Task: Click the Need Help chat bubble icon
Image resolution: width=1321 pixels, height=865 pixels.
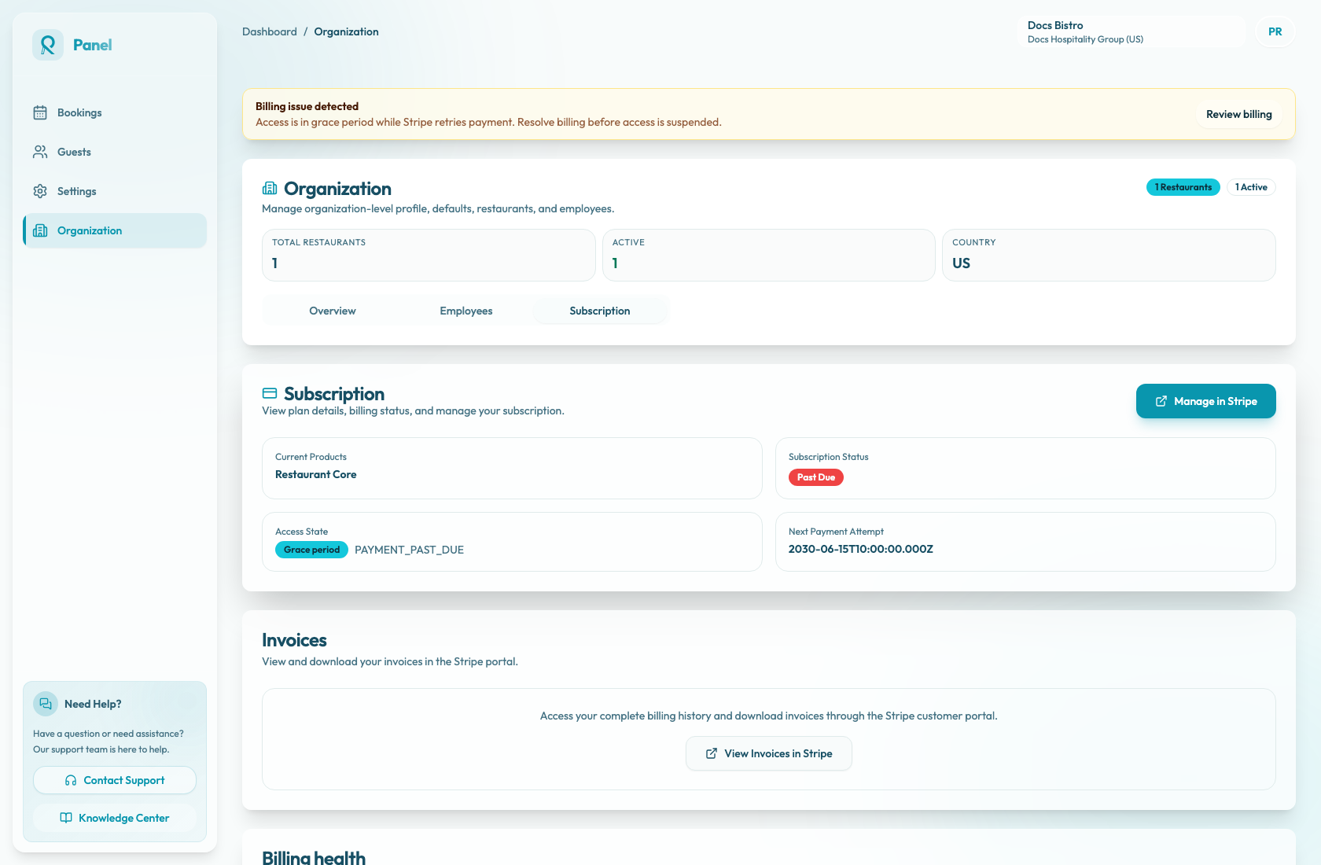Action: (46, 704)
